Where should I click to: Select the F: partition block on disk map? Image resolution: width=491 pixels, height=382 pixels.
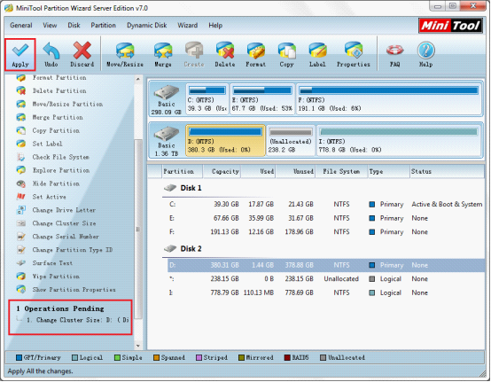[388, 99]
